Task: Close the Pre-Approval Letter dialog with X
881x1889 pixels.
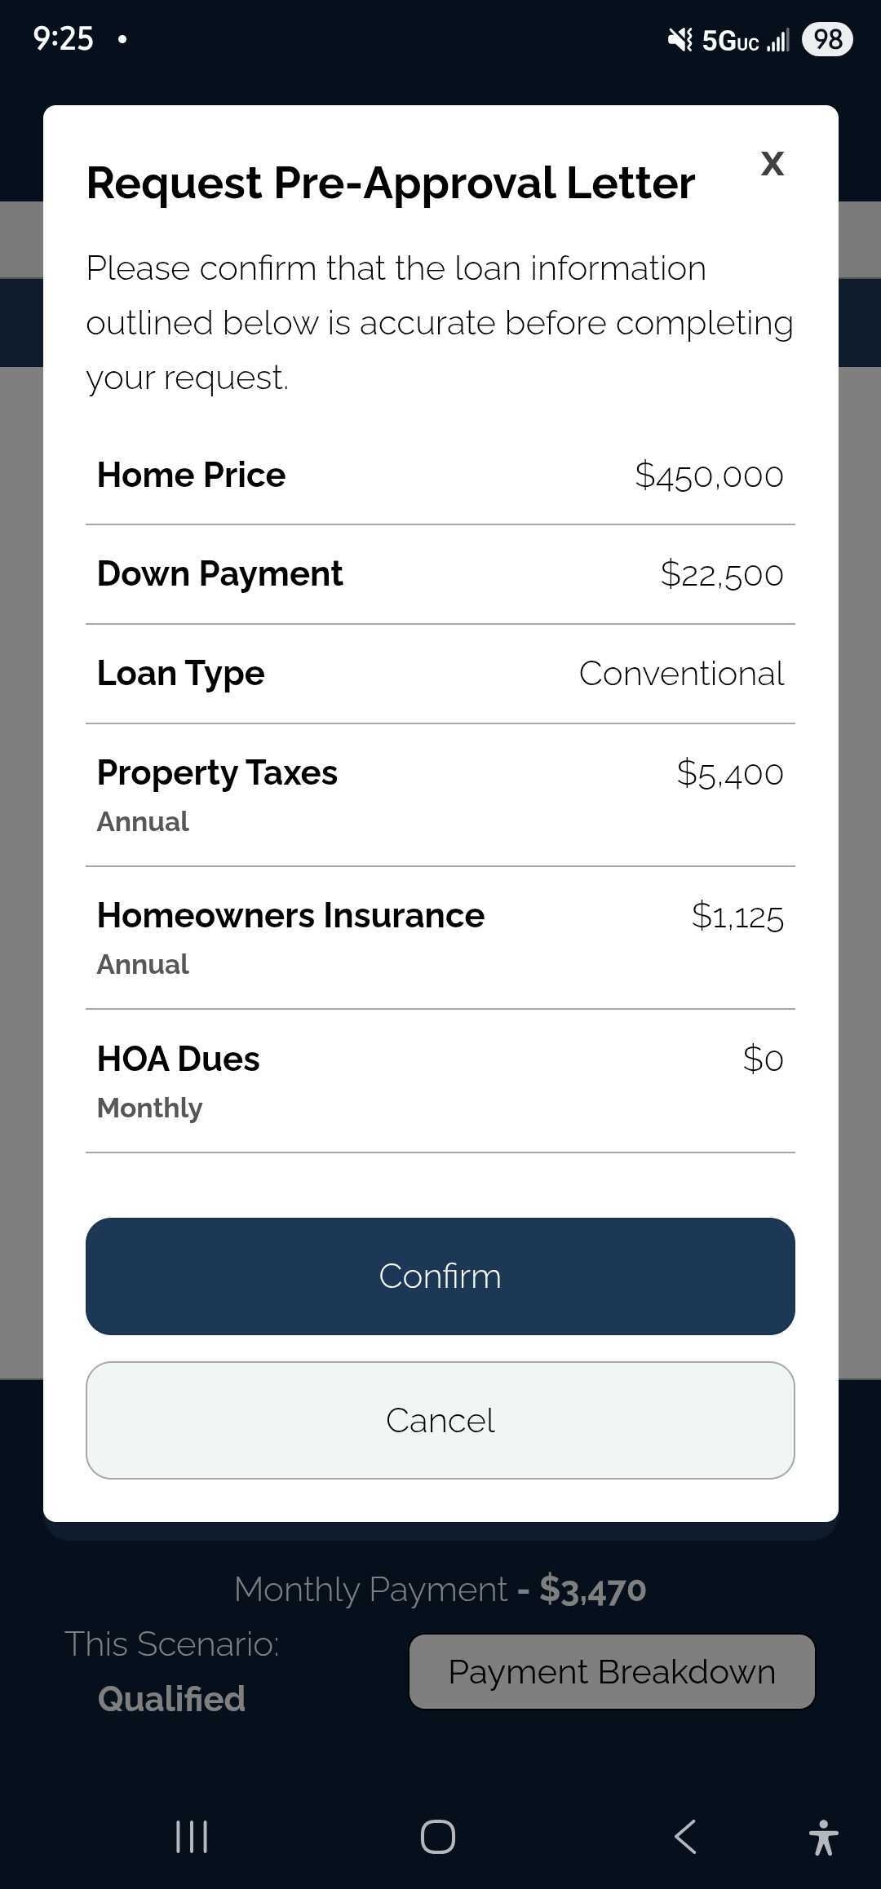Action: coord(772,164)
